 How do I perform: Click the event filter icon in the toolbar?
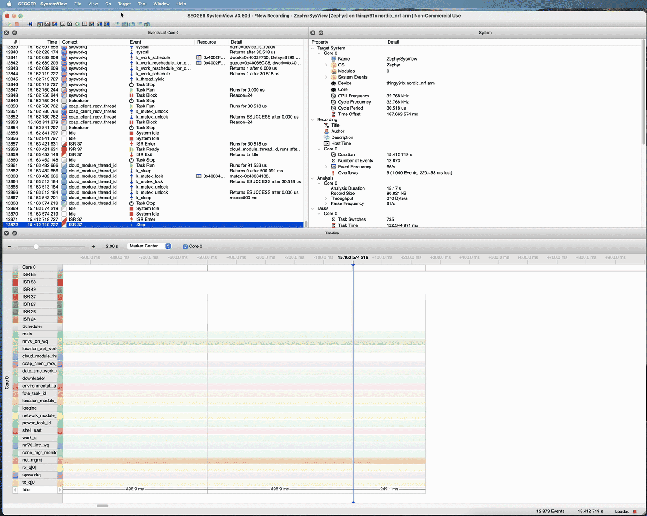coord(77,24)
